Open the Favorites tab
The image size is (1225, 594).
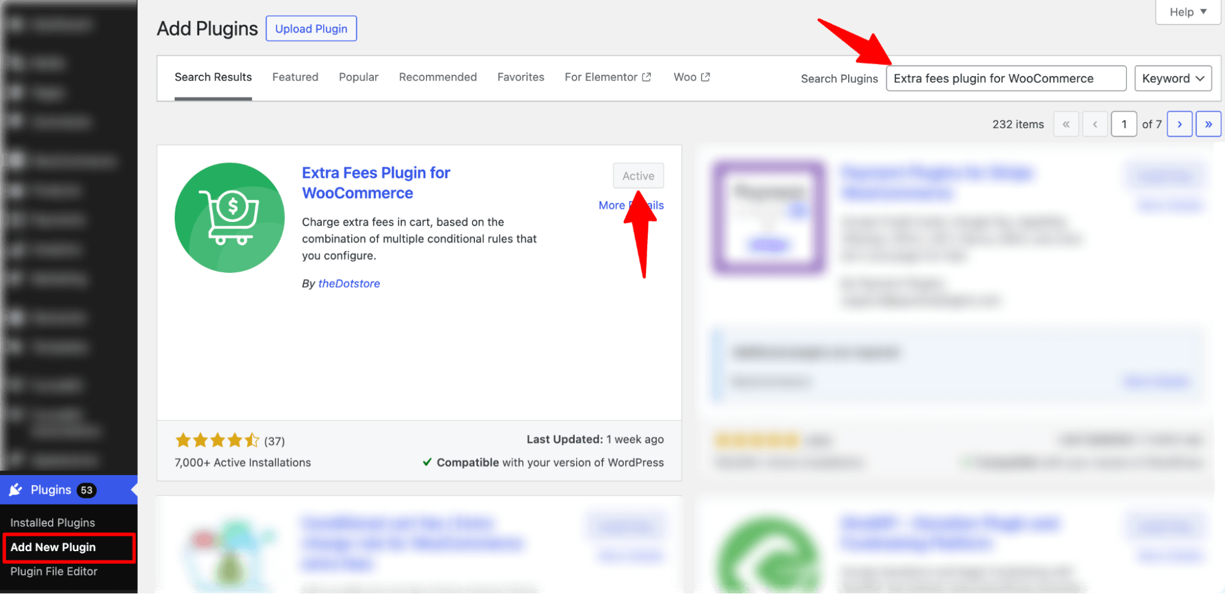click(x=521, y=77)
